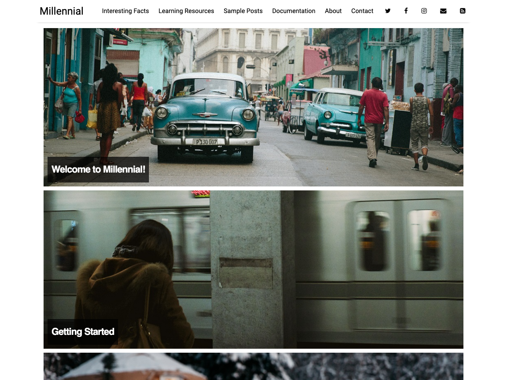Open the Twitter profile icon

(x=388, y=11)
